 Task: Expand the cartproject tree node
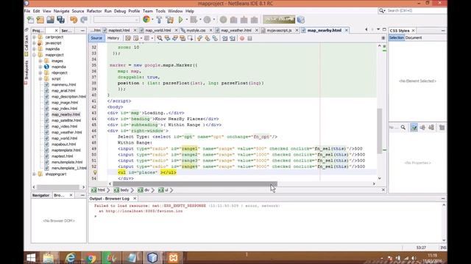point(35,37)
